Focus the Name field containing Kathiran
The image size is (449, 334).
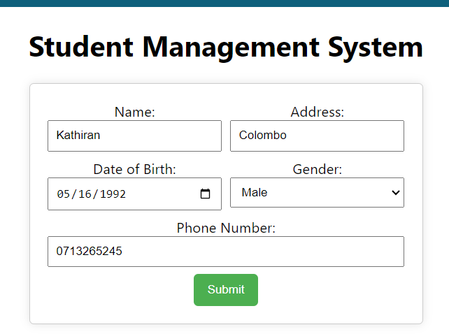click(134, 136)
